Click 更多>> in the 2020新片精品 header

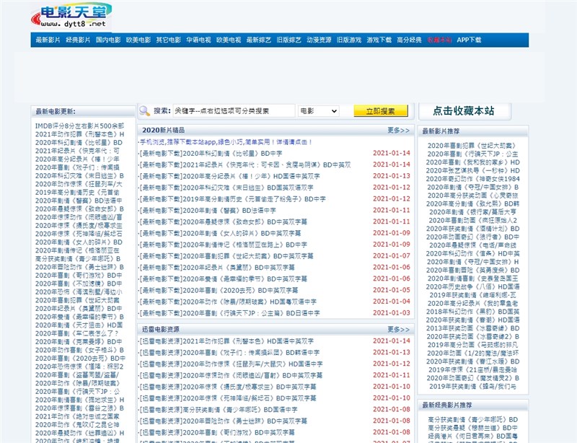[399, 131]
